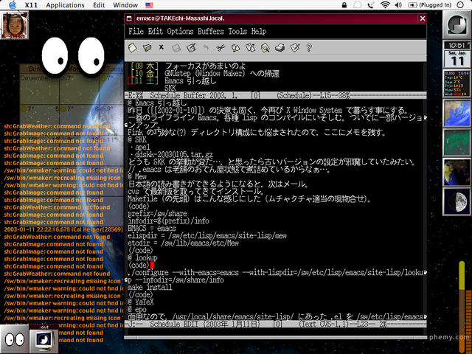
Task: Open the Emacs Tools menu
Action: click(x=237, y=32)
